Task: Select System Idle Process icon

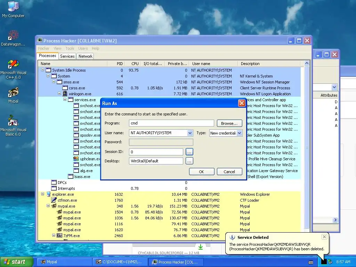Action: [48, 70]
